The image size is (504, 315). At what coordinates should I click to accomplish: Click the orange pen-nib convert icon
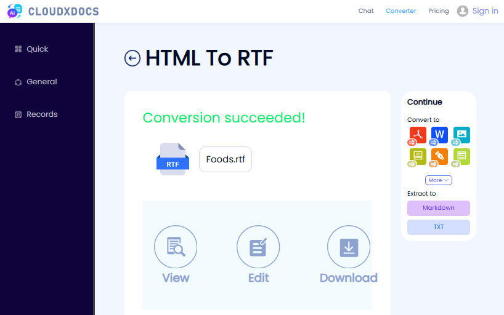pos(439,156)
